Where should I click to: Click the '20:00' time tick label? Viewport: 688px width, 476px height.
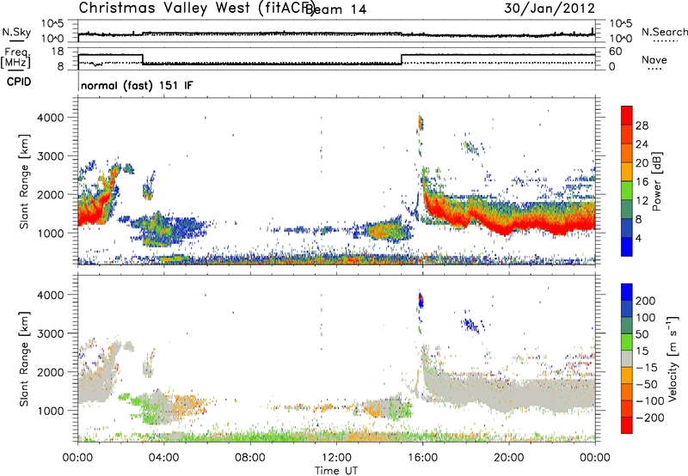coord(508,458)
